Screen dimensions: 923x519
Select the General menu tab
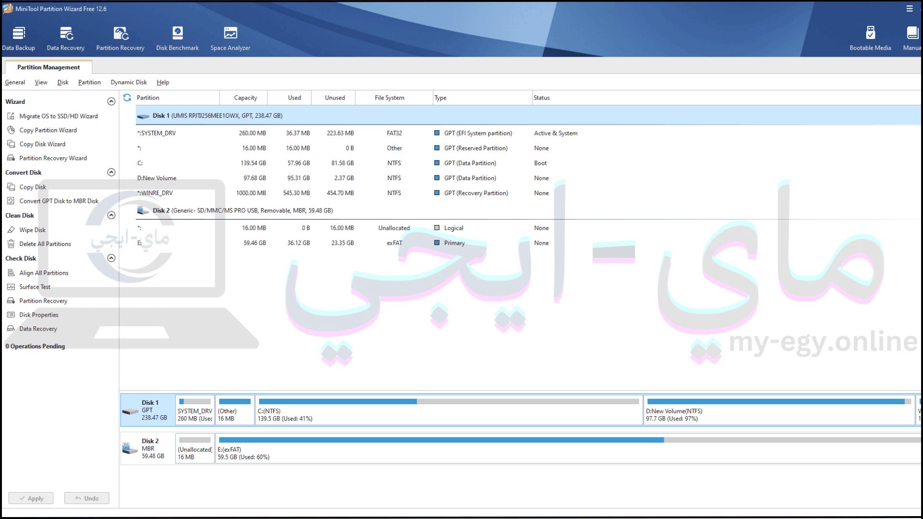click(14, 82)
